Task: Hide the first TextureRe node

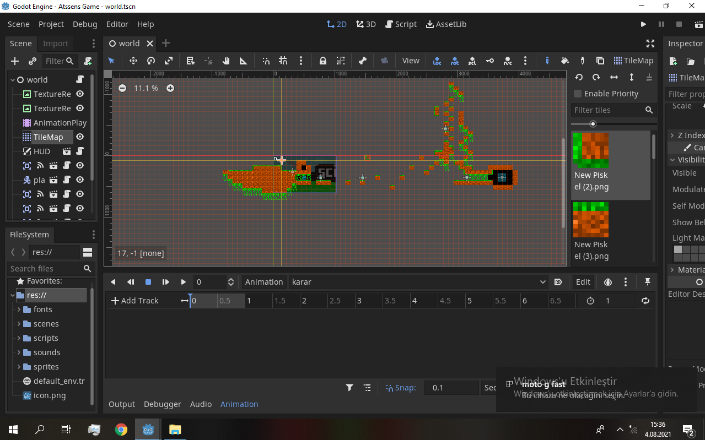Action: tap(80, 94)
